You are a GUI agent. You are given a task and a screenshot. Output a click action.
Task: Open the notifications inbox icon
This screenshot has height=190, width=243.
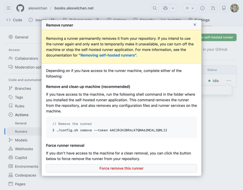tap(224, 8)
